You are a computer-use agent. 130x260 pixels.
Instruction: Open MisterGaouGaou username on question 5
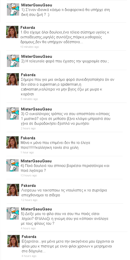36,209
